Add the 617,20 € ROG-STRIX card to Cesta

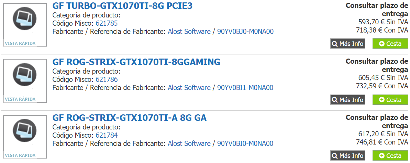(390, 155)
